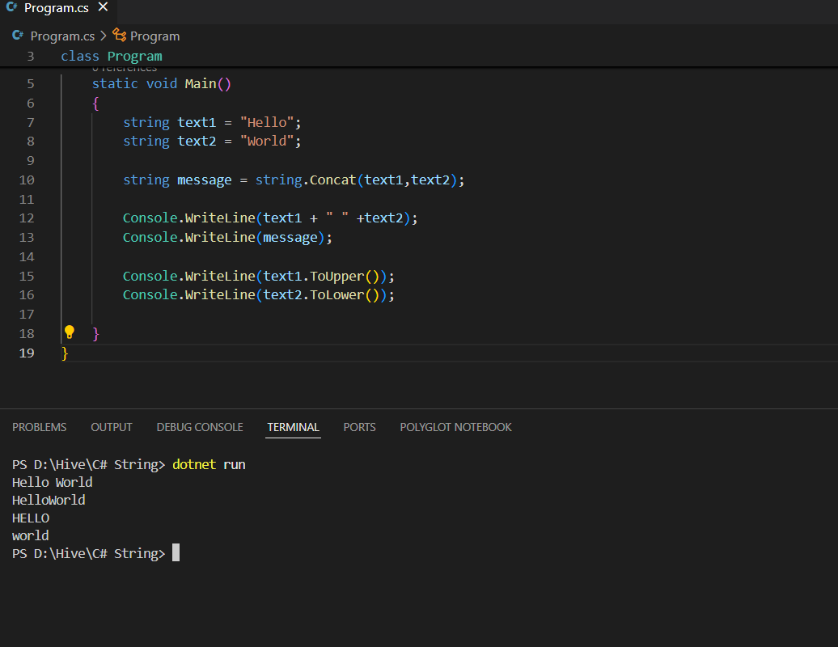Click the text1 variable declaration on line 7
Image resolution: width=838 pixels, height=647 pixels.
[x=197, y=122]
